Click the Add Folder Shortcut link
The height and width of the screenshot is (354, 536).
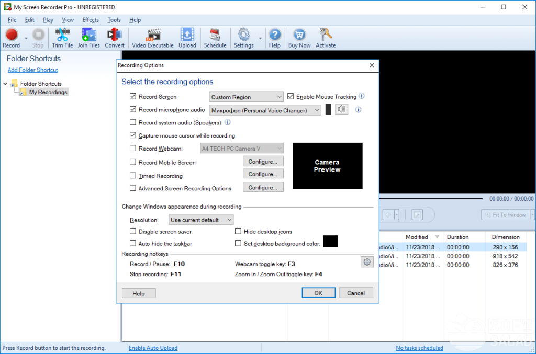(x=33, y=70)
